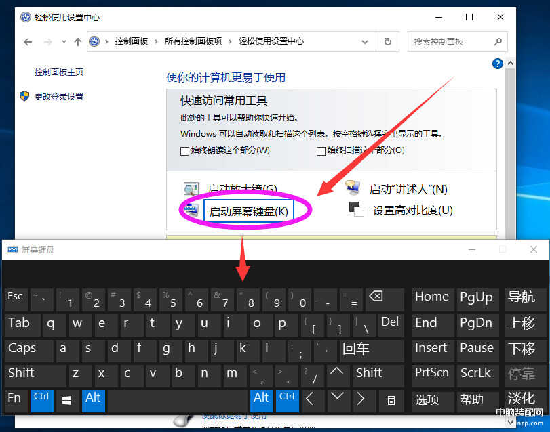This screenshot has height=432, width=550.
Task: Click 启动屏幕键盘(K) button
Action: (249, 211)
